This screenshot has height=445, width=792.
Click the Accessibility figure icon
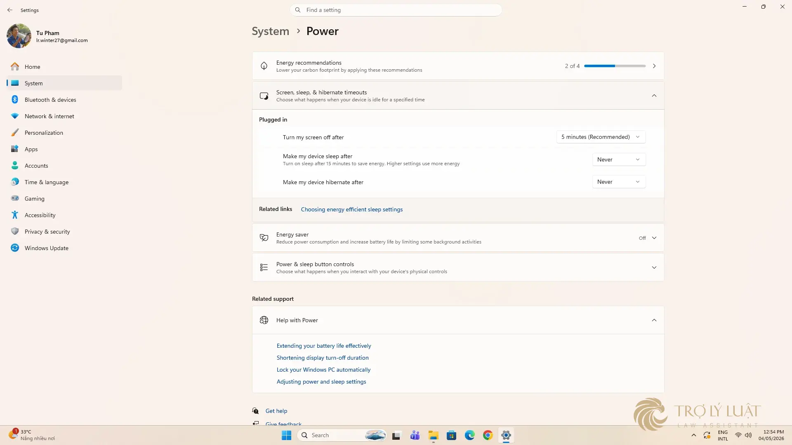15,215
